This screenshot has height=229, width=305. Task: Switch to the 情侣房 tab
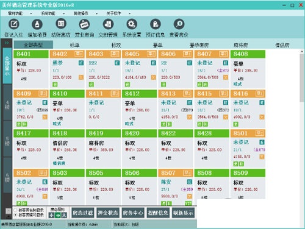pyautogui.click(x=282, y=45)
